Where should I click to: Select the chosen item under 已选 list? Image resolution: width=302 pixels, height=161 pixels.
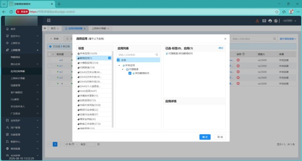[179, 54]
